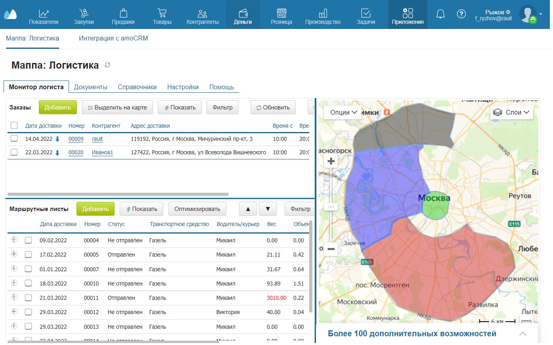Click the Оптимизировать button
This screenshot has width=553, height=345.
click(x=197, y=209)
